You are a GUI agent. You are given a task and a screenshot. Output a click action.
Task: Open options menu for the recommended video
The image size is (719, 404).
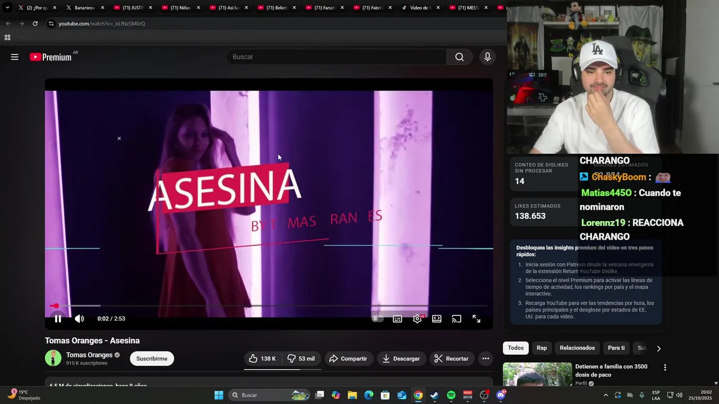(665, 368)
